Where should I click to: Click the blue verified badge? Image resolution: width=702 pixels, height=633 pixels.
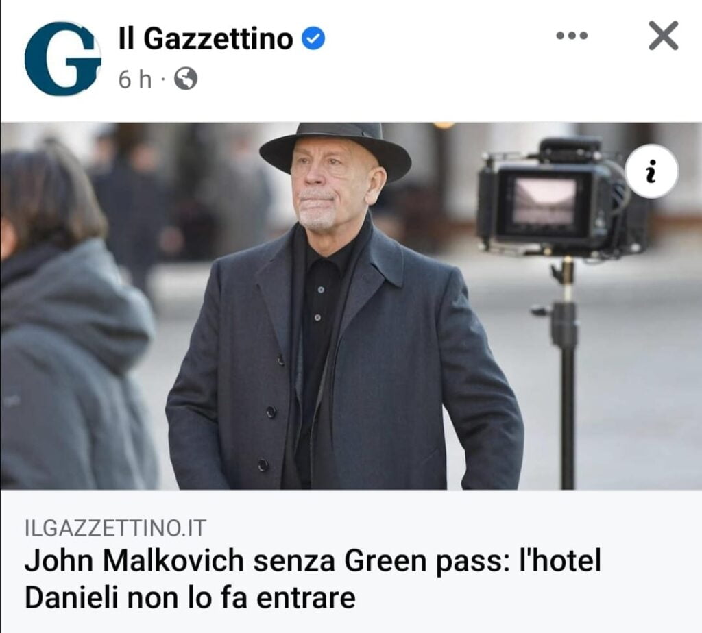pyautogui.click(x=313, y=38)
